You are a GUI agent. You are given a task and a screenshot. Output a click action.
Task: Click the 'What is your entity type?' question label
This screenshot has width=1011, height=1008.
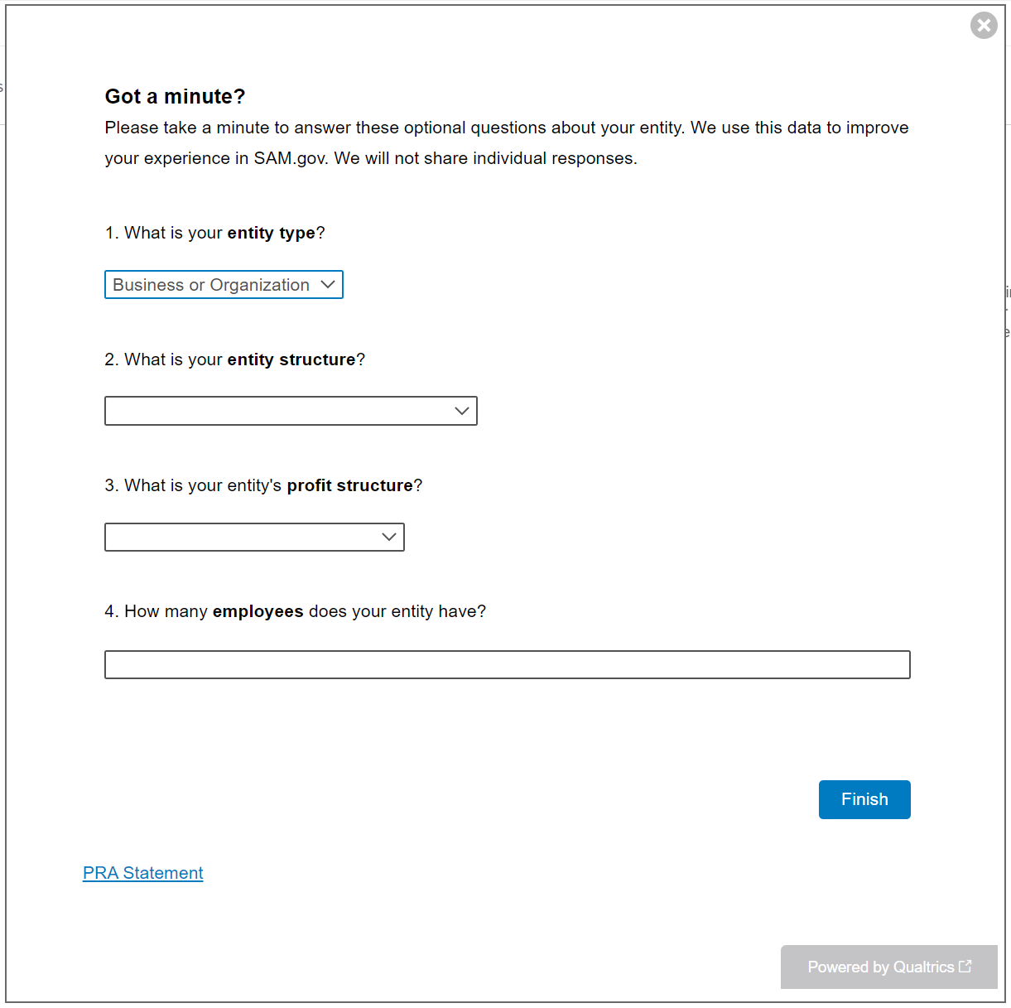pos(215,233)
